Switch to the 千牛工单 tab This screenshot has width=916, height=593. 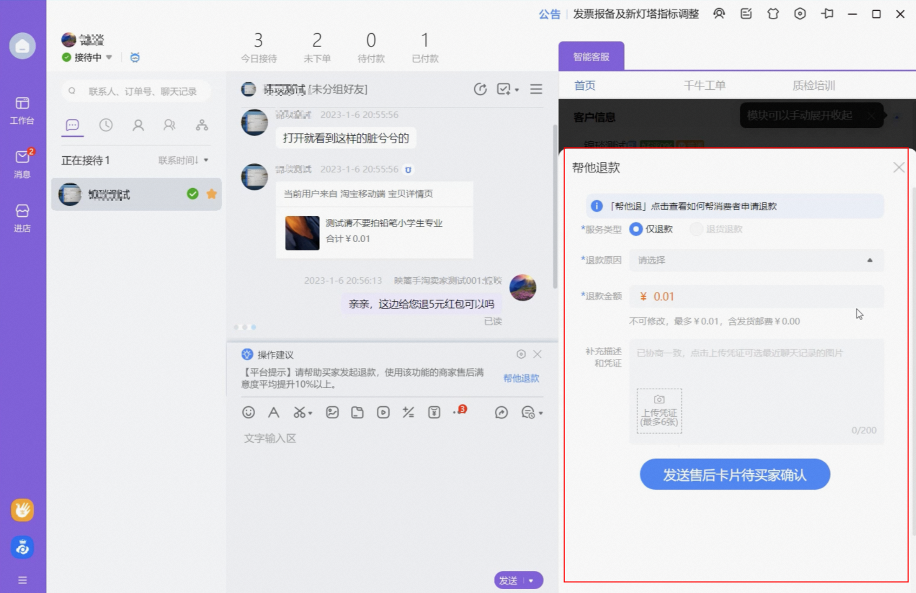705,85
